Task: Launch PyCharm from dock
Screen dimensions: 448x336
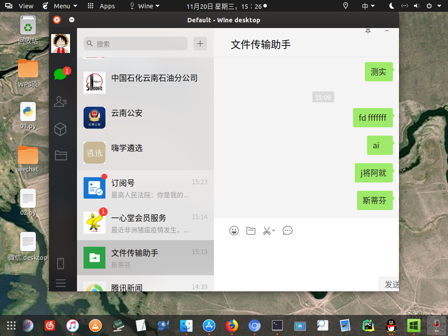Action: tap(368, 325)
